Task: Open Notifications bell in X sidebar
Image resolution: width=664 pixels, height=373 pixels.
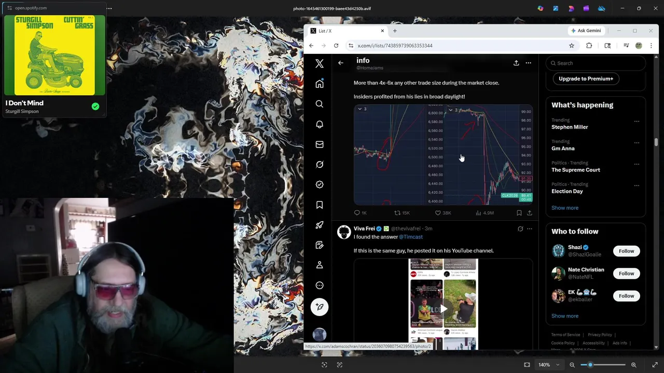Action: pos(320,124)
